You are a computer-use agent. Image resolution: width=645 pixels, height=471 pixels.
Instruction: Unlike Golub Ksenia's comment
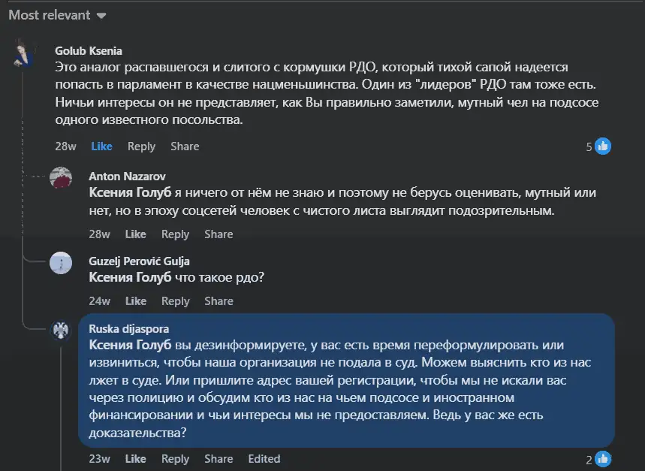(x=101, y=146)
